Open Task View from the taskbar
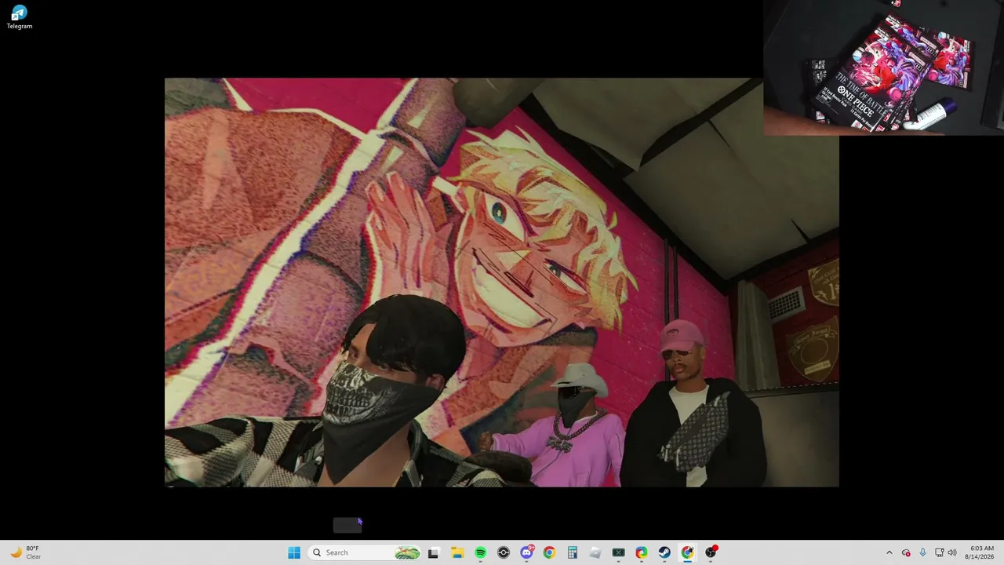 click(433, 552)
